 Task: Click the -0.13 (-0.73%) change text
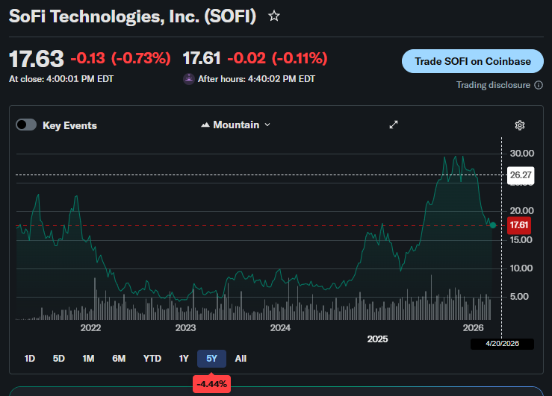click(x=121, y=58)
